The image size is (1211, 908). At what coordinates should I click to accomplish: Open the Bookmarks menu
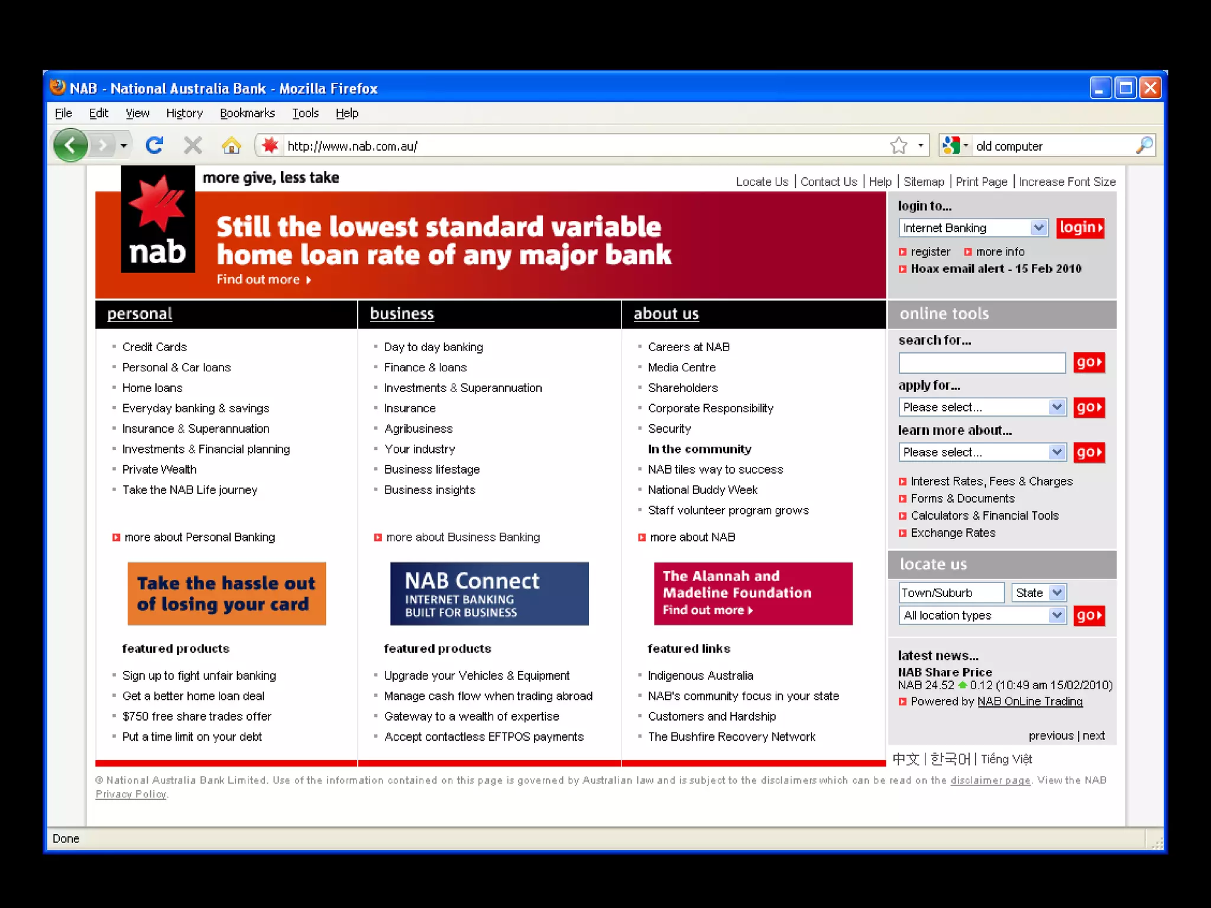[247, 113]
